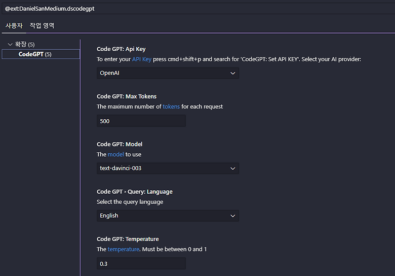This screenshot has height=276, width=395.
Task: Open the model link
Action: (116, 154)
